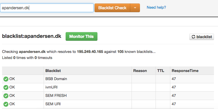Image resolution: width=218 pixels, height=109 pixels.
Task: Click the green Monitor This button
Action: 82,36
